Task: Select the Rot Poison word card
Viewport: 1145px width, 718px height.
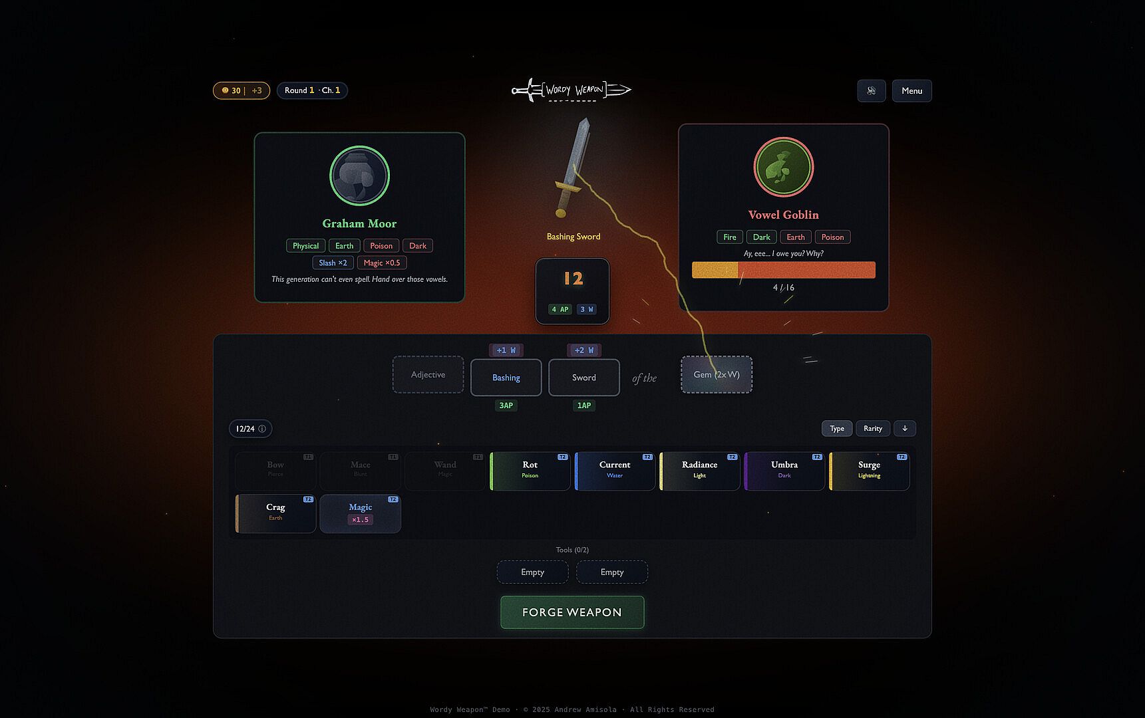Action: 530,471
